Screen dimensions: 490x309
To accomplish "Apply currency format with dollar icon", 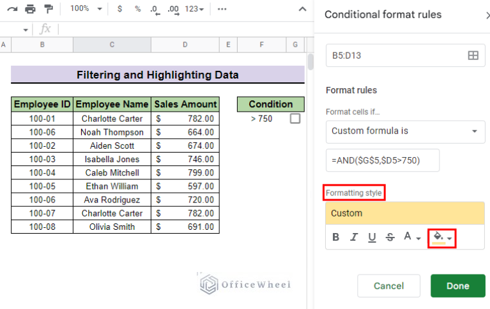I will click(119, 9).
